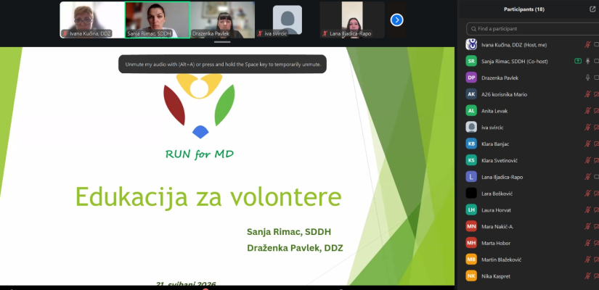Select Ivana Kučina video thumbnail

(x=92, y=20)
